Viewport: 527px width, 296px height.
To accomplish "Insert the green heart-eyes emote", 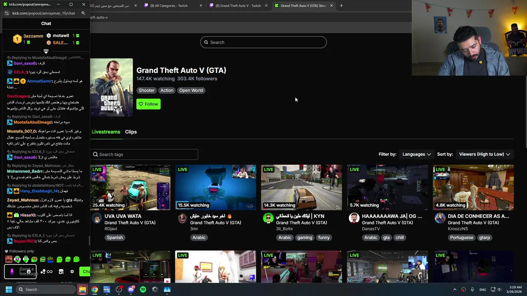I will click(34, 259).
